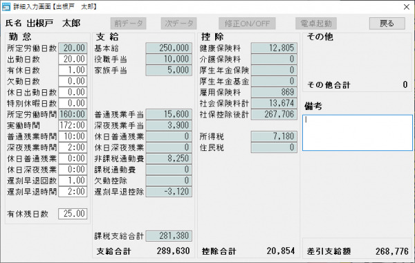Click the 有休残日数 field
The width and height of the screenshot is (415, 263).
pyautogui.click(x=73, y=214)
